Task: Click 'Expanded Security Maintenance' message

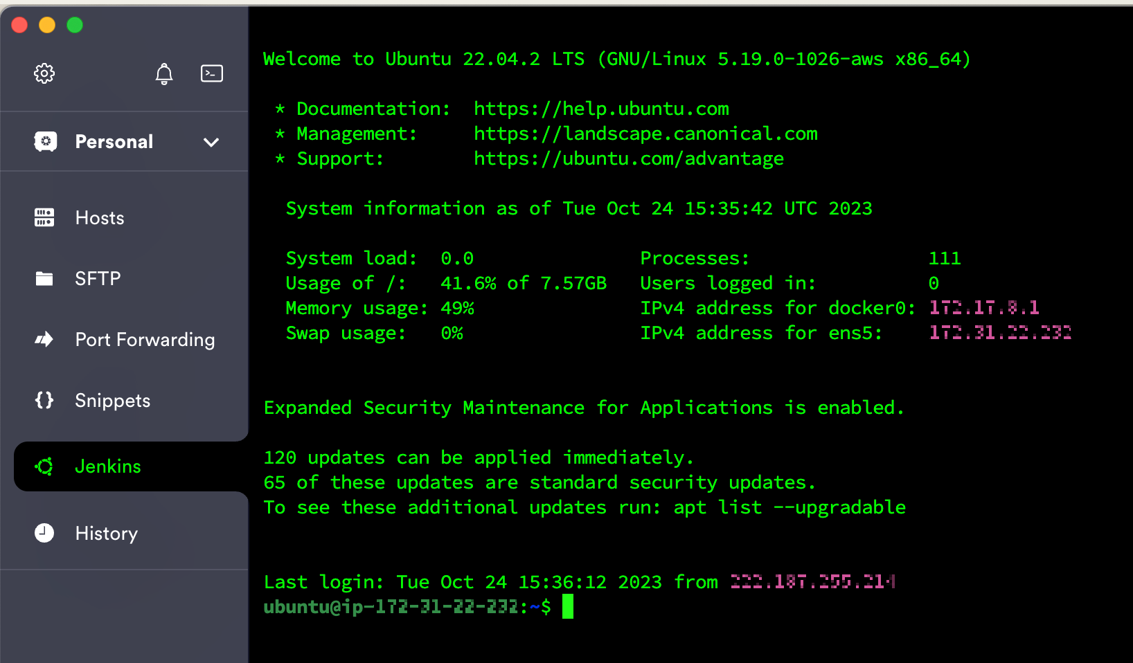Action: [x=584, y=408]
